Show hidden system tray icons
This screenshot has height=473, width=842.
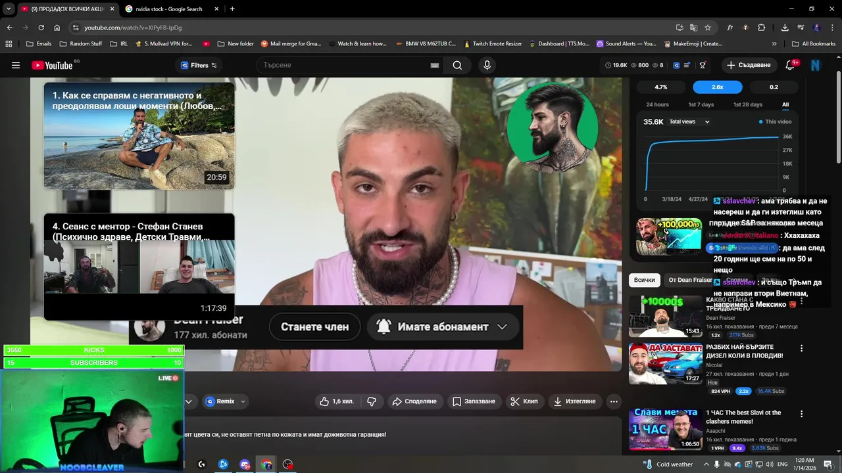706,464
